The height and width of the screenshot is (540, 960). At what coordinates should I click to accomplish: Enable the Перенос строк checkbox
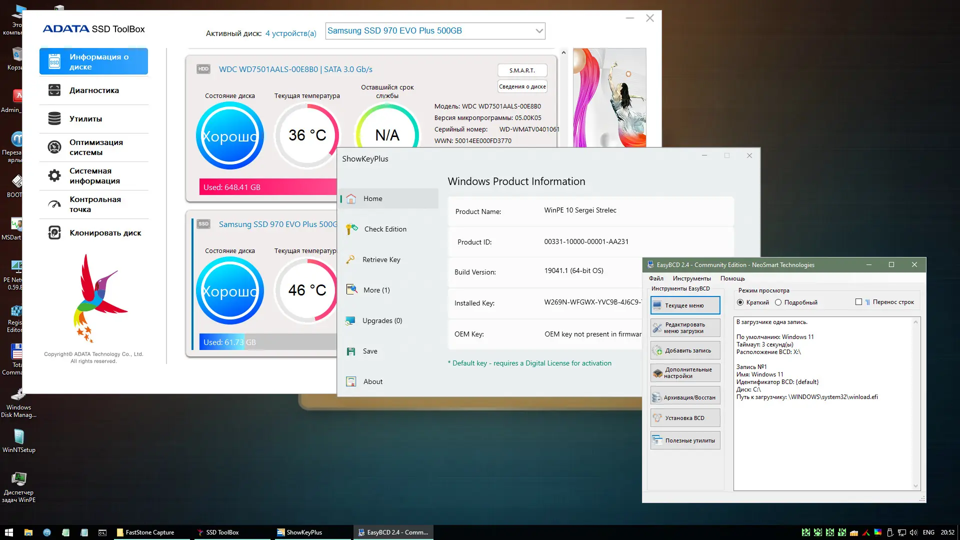coord(859,302)
